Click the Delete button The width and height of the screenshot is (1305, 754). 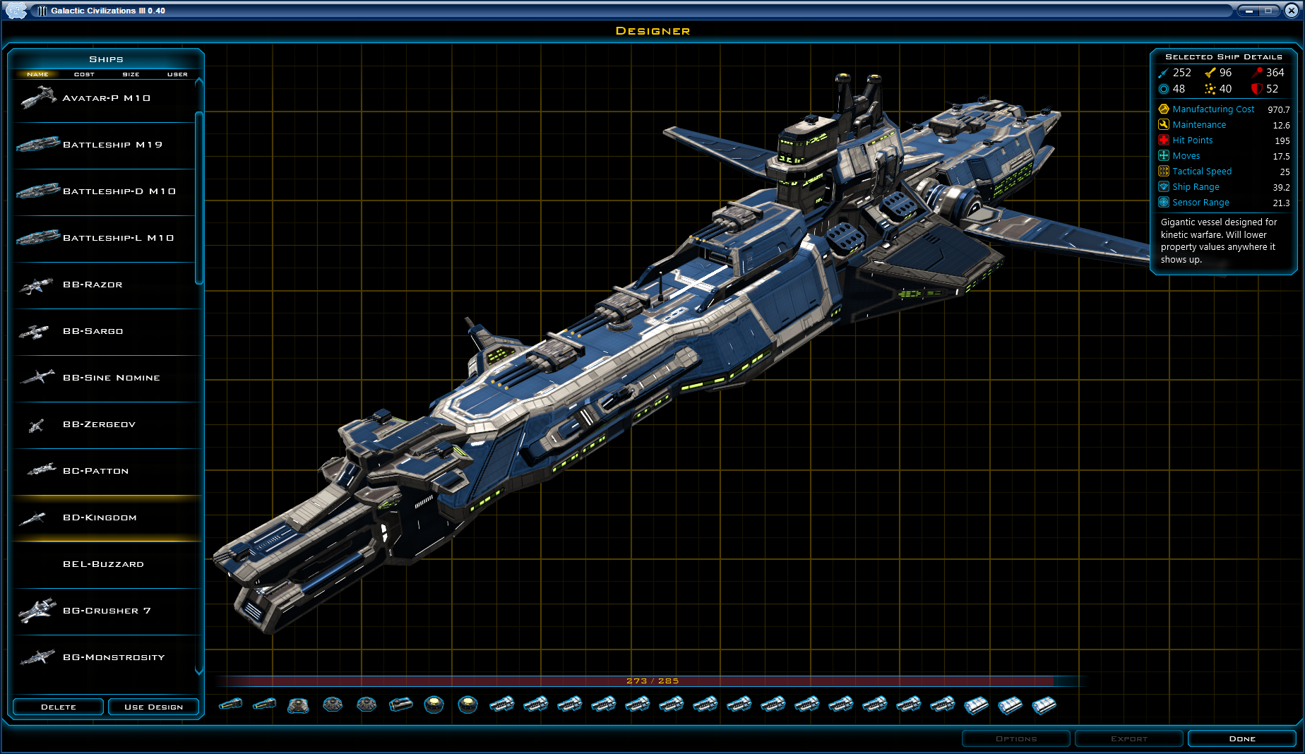[59, 707]
